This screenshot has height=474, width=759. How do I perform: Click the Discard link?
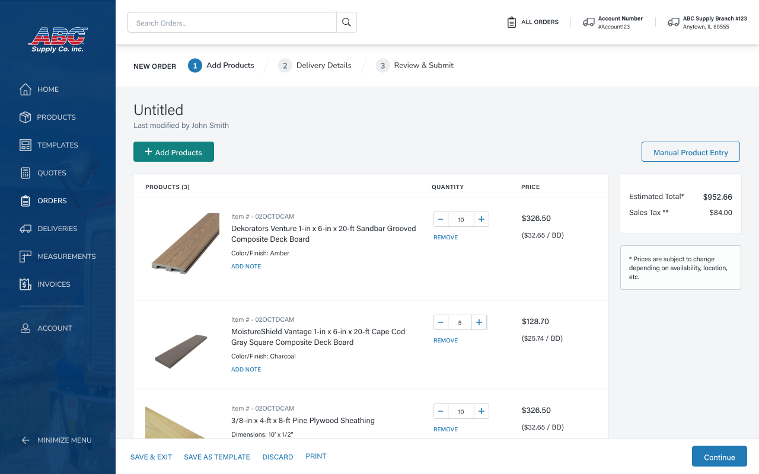pos(278,457)
